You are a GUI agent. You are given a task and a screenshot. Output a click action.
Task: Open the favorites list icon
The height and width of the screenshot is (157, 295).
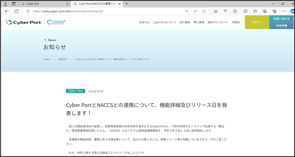(x=255, y=11)
